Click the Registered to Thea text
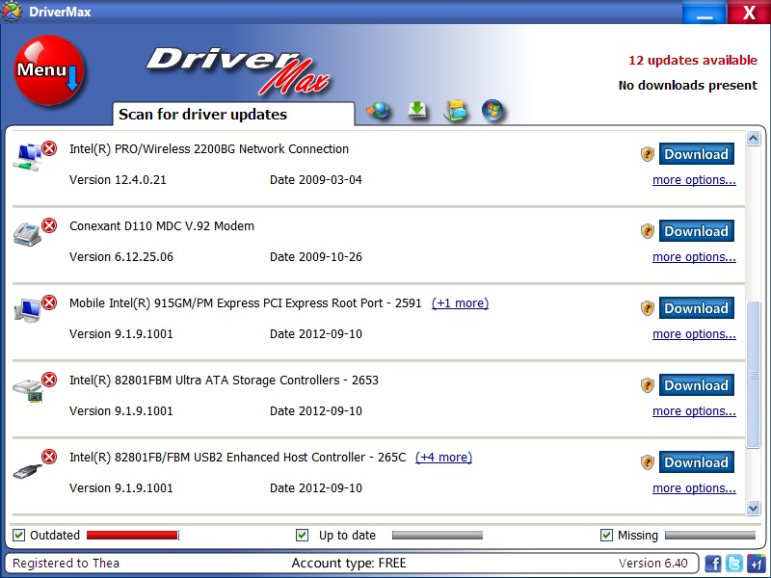Viewport: 771px width, 578px height. click(x=66, y=564)
